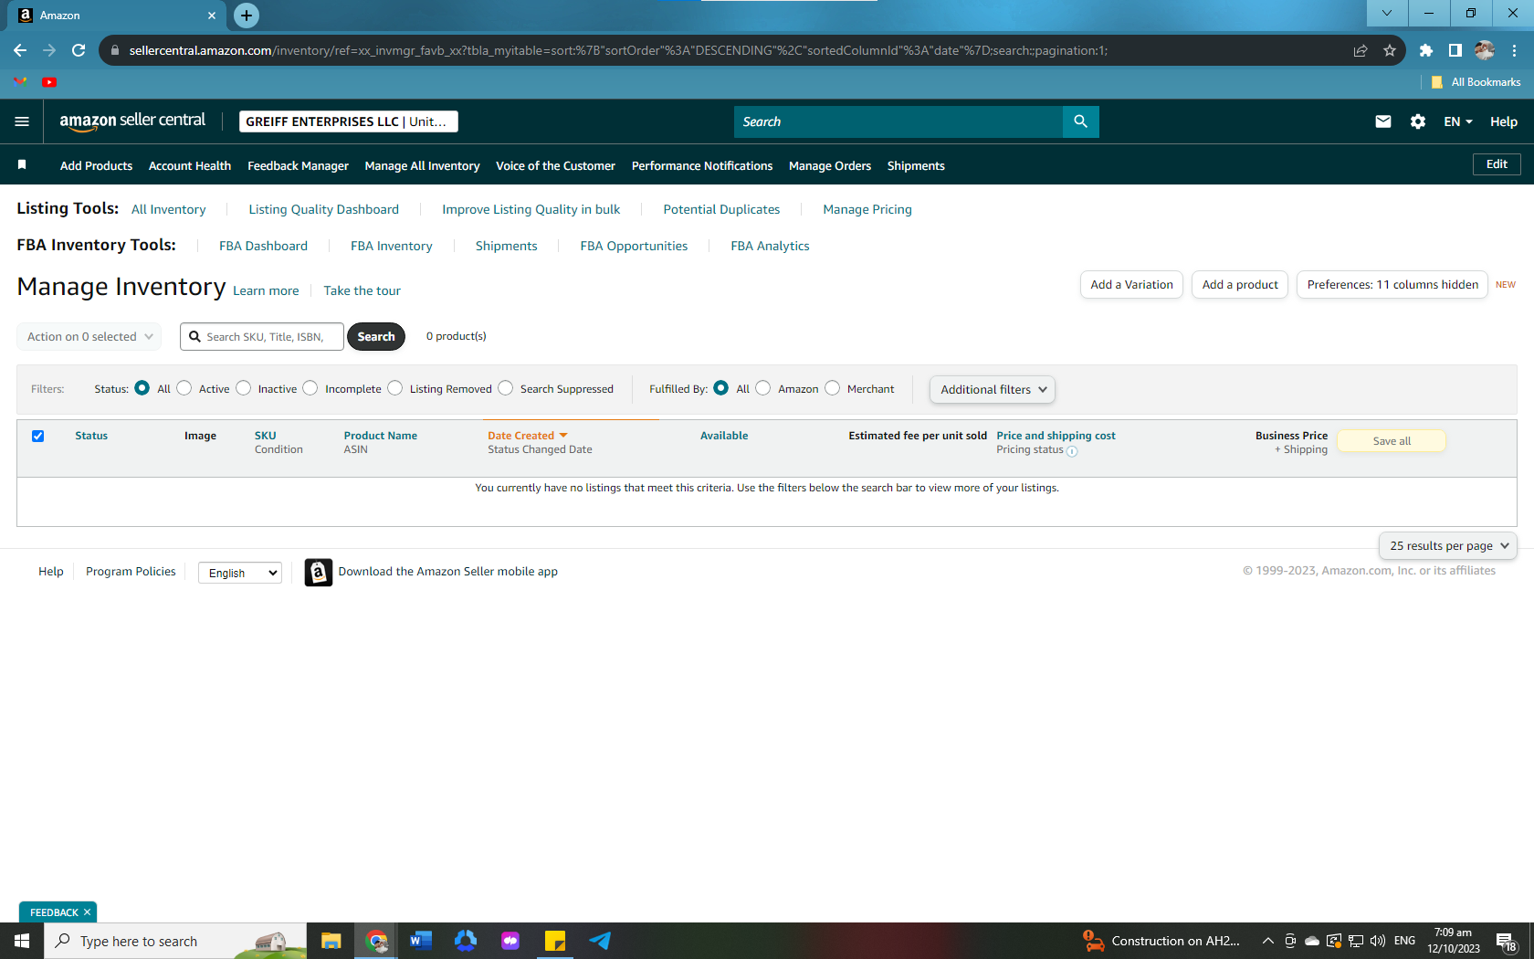The width and height of the screenshot is (1534, 959).
Task: Share this page using the address bar icon
Action: (x=1361, y=50)
